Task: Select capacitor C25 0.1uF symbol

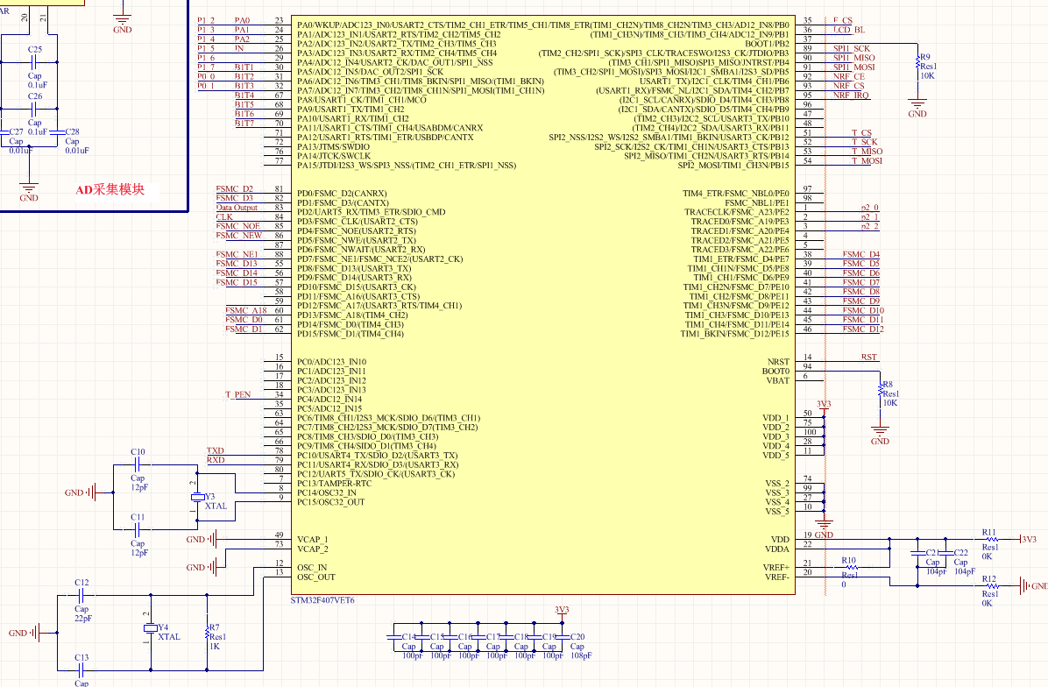Action: point(35,62)
